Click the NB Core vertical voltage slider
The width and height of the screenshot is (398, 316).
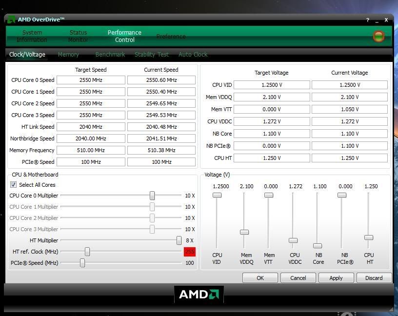[318, 245]
